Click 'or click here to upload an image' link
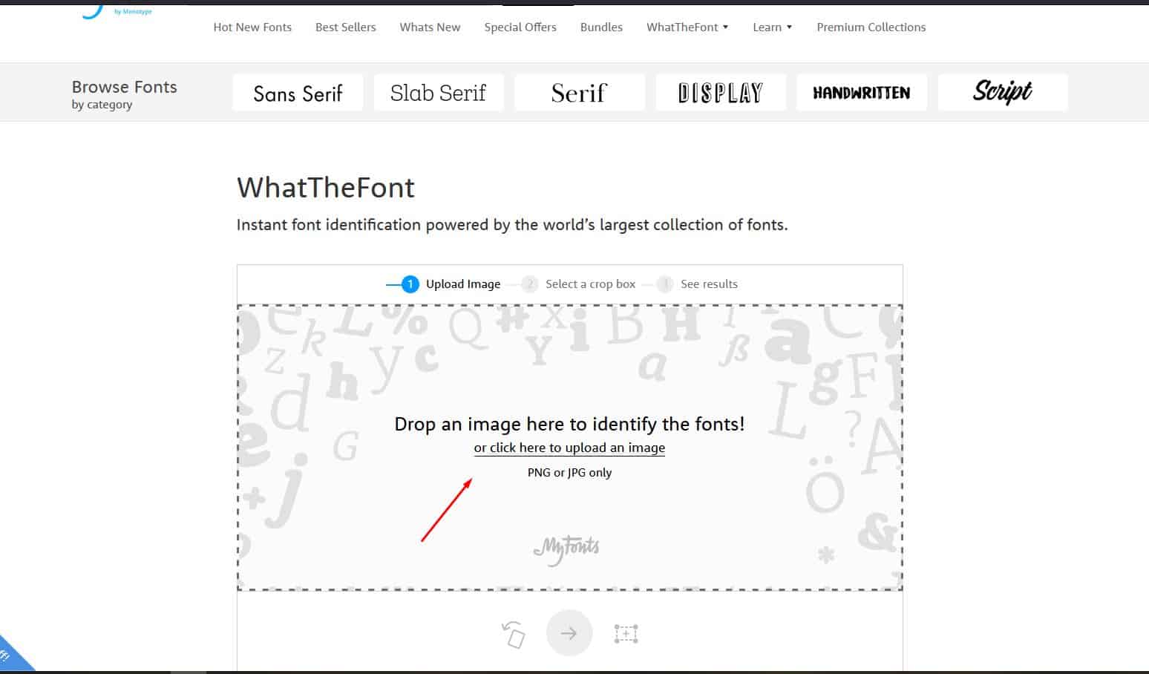The width and height of the screenshot is (1149, 674). pyautogui.click(x=569, y=448)
